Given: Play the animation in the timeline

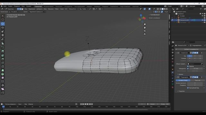Looking at the screenshot, I should (88, 104).
